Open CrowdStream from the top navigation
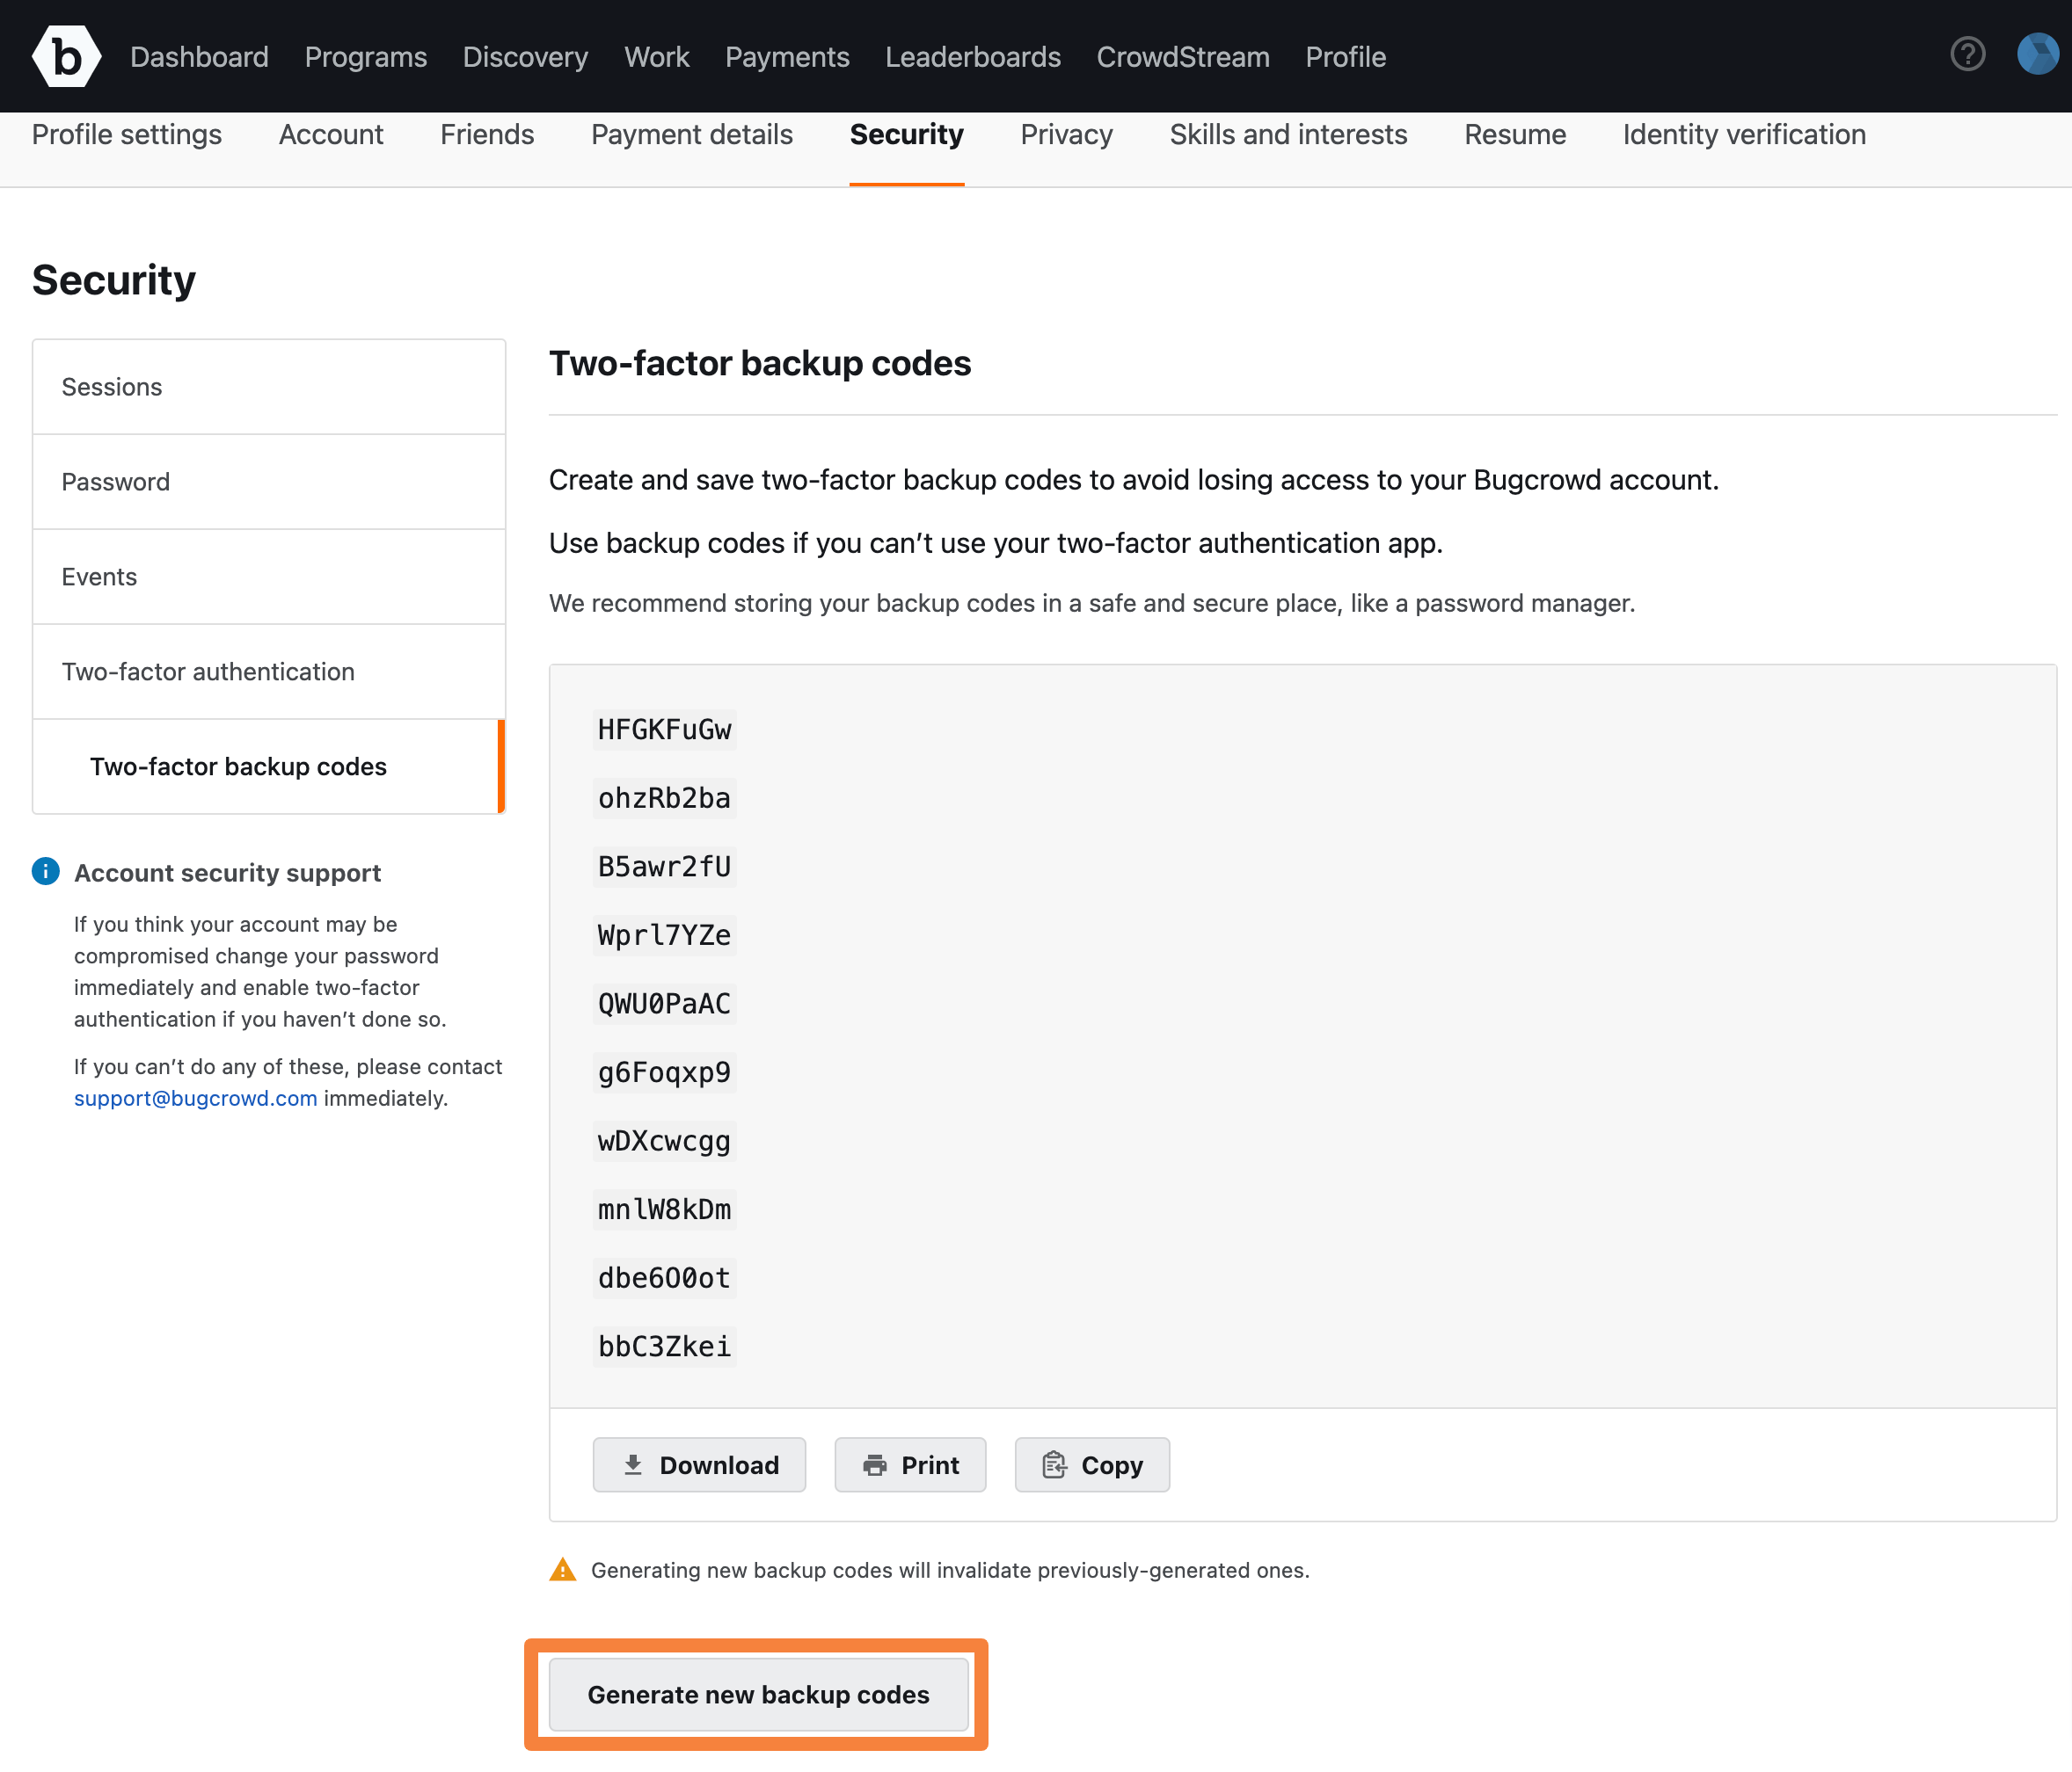Viewport: 2072px width, 1772px height. 1182,57
